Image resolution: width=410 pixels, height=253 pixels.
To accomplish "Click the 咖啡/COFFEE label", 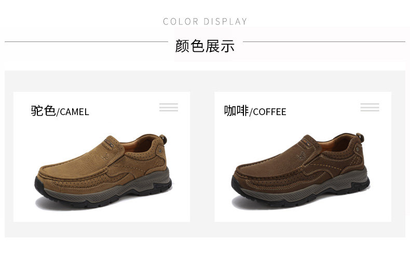I will click(x=255, y=111).
